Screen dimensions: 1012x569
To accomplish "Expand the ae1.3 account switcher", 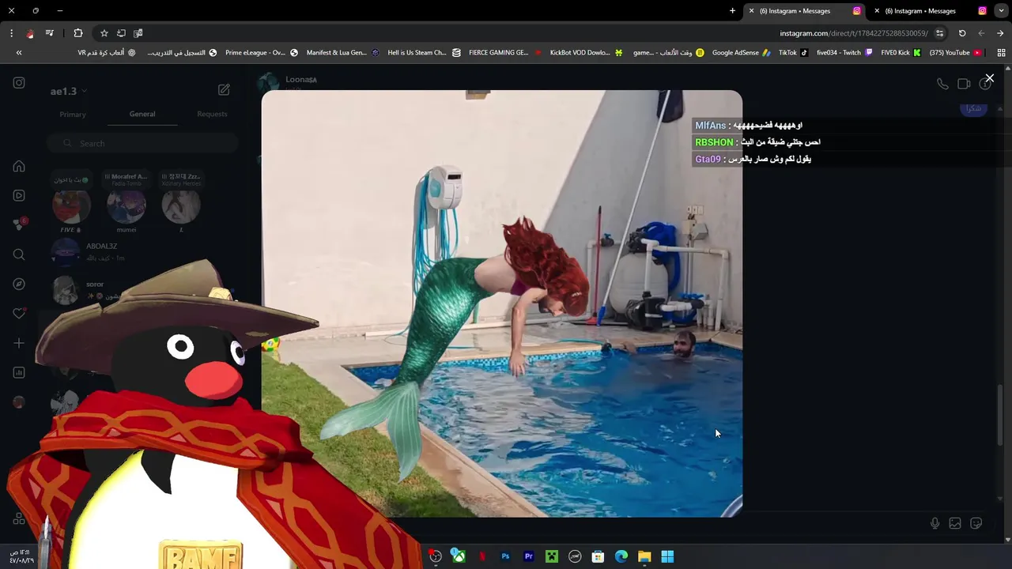I will (69, 91).
